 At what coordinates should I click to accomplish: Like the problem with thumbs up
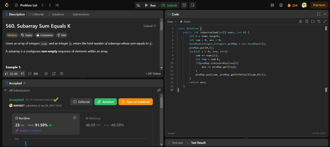point(11,74)
